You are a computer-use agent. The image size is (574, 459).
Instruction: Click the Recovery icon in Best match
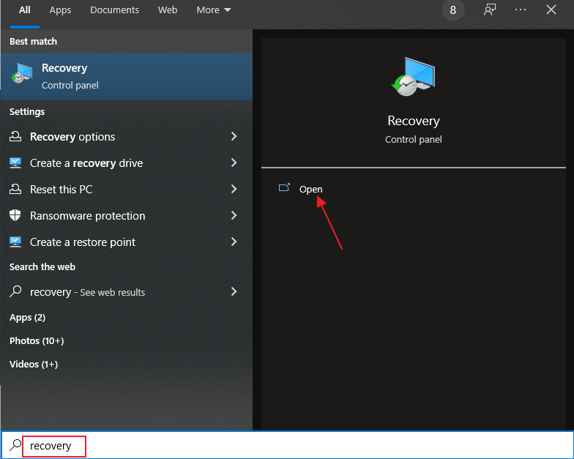pos(22,75)
